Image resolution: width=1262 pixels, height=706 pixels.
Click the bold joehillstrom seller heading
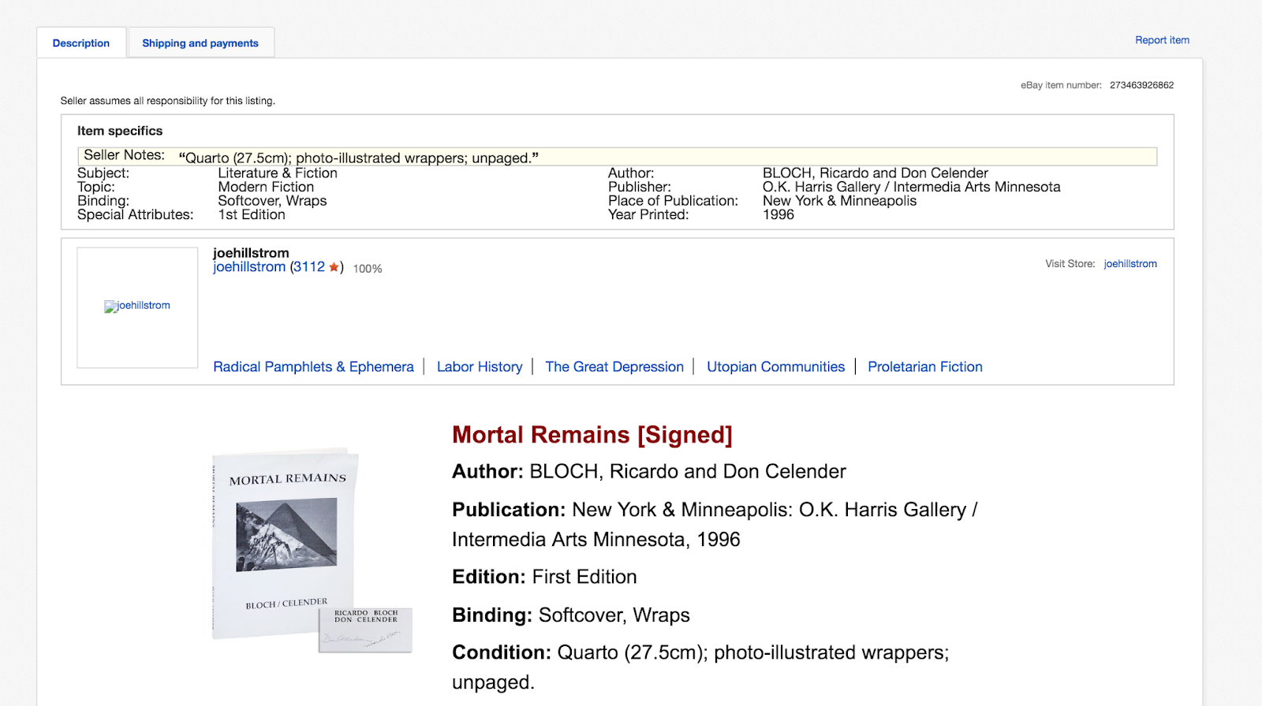tap(251, 253)
